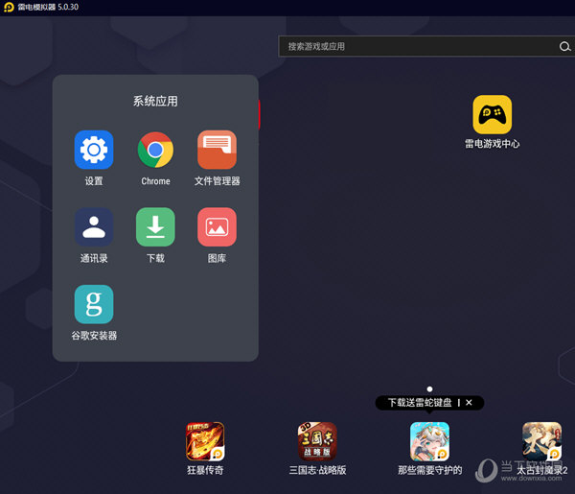Launch the 谷歌安装器 Google installer
This screenshot has height=494, width=575.
[94, 304]
